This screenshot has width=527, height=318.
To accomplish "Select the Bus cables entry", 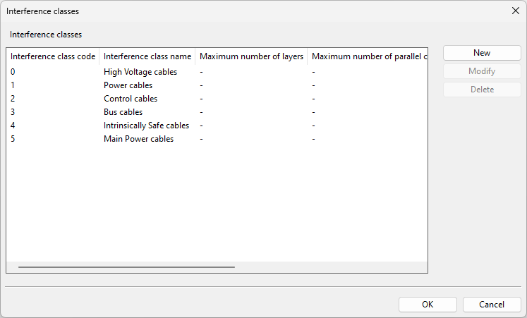I will [x=123, y=112].
